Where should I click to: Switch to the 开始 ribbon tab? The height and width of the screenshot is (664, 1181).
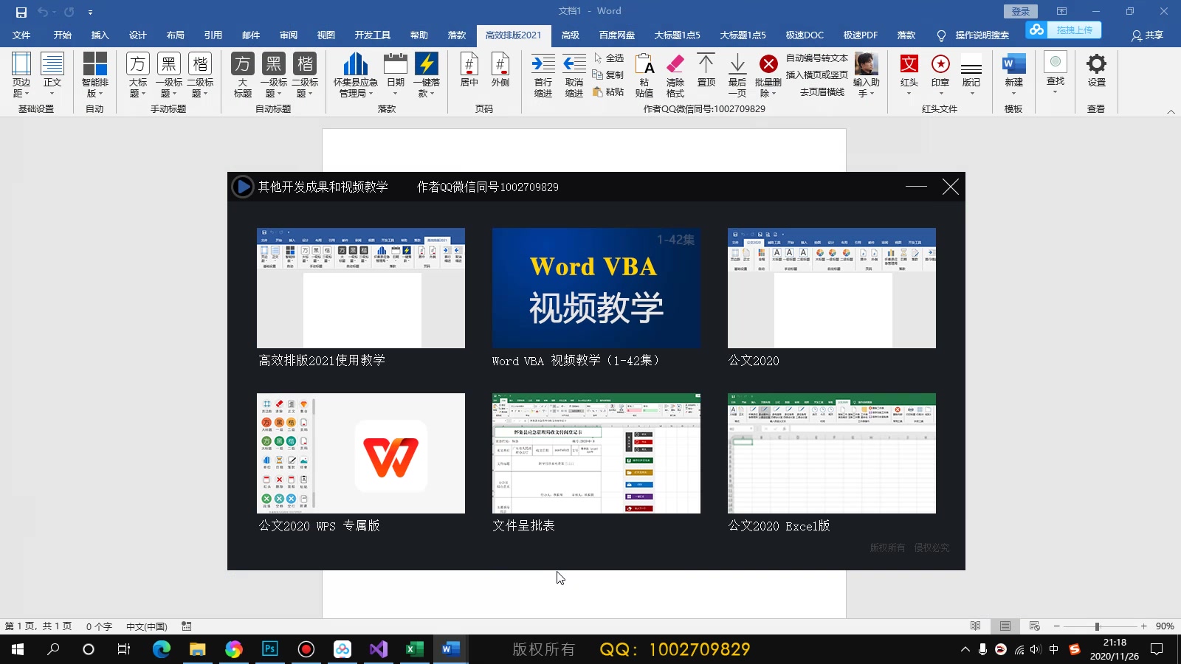point(61,35)
